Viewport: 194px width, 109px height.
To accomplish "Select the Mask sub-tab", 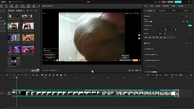I will click(174, 11).
